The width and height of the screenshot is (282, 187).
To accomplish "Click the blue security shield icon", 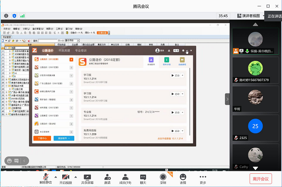I will [x=15, y=16].
